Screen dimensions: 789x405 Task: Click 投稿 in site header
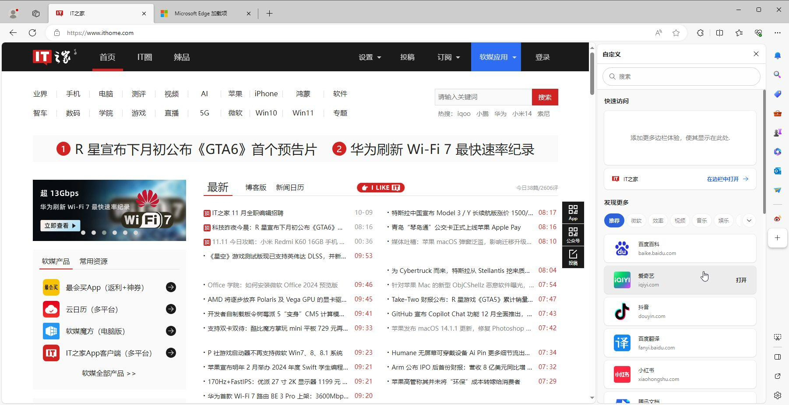[x=407, y=57]
